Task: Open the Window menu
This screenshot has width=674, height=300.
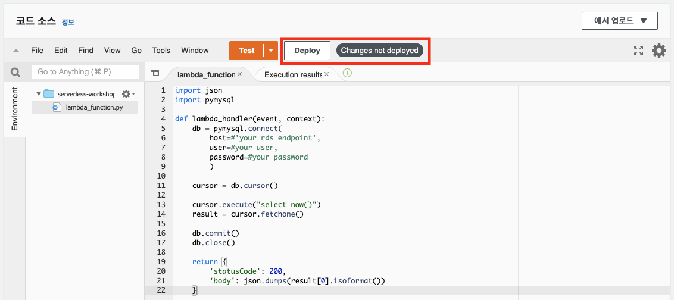Action: (195, 50)
